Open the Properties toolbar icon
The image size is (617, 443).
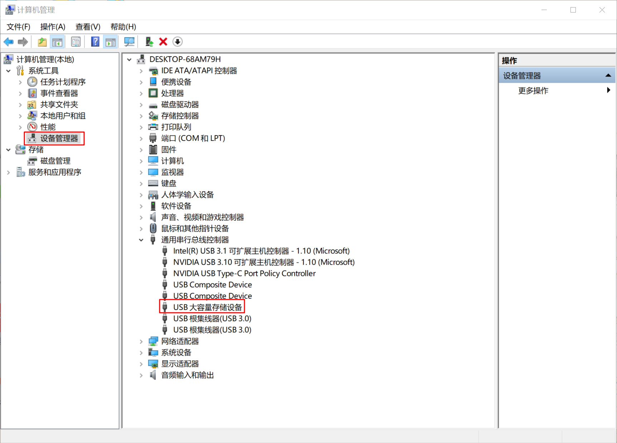coord(76,42)
